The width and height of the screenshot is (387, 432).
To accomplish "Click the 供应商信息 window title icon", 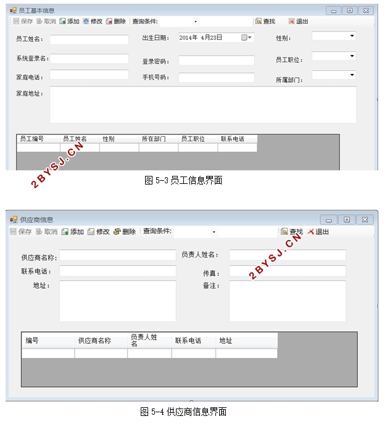I will coord(14,219).
